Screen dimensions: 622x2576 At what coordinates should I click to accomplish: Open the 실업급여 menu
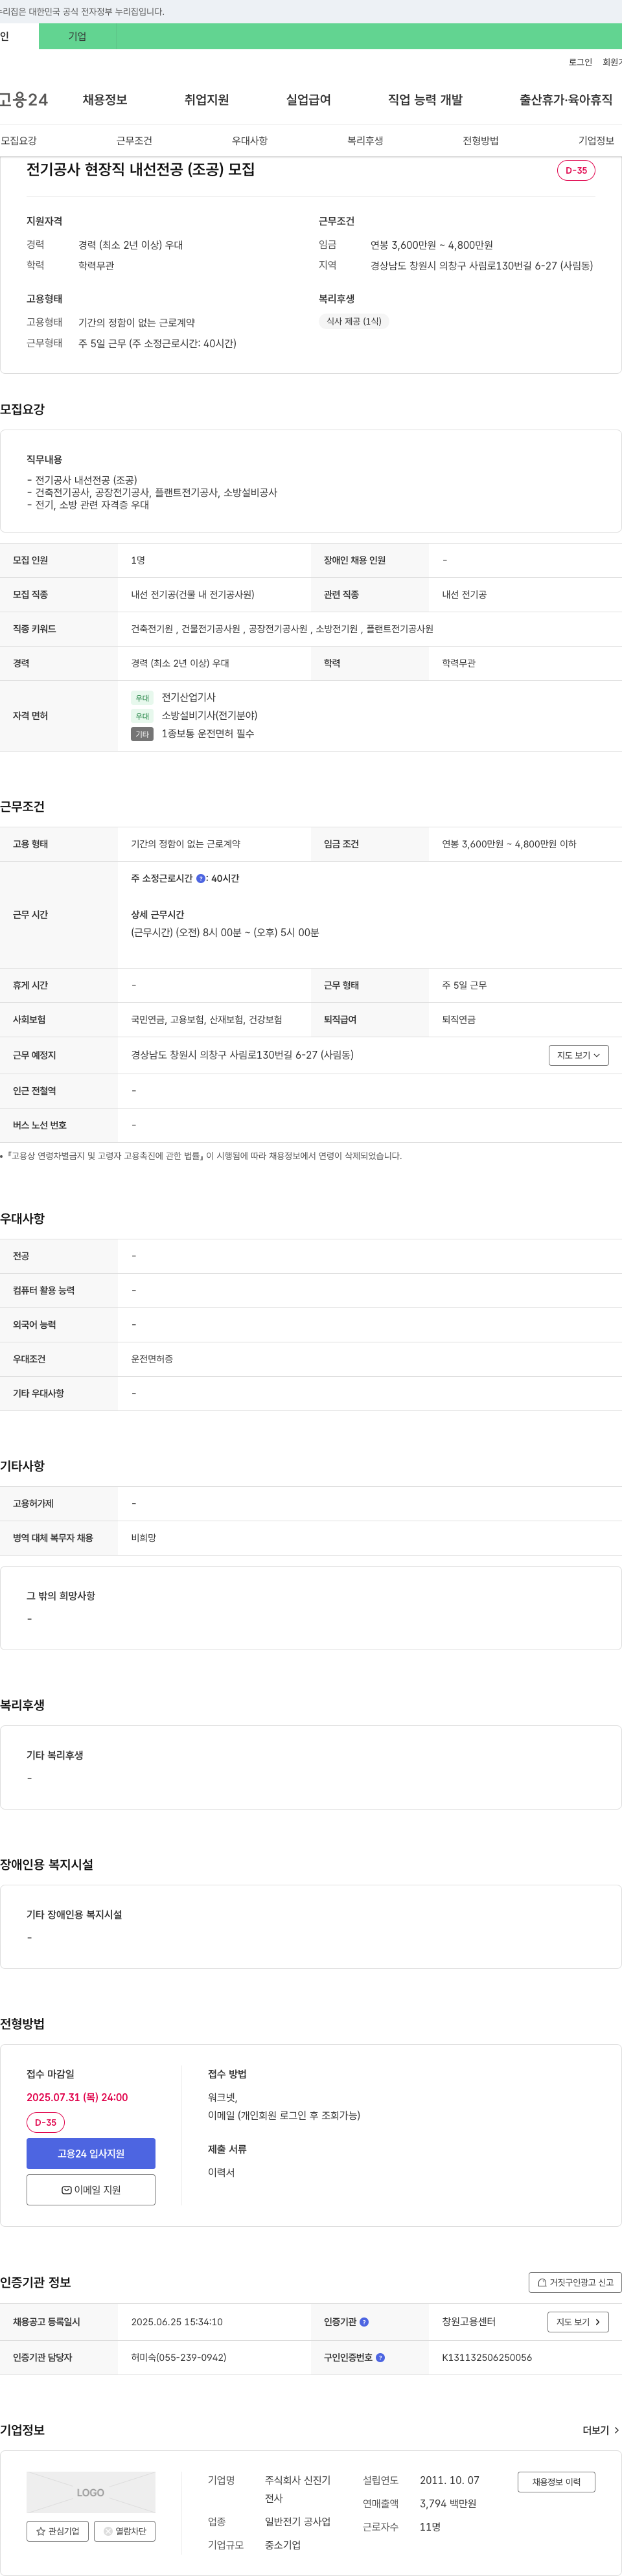coord(308,100)
